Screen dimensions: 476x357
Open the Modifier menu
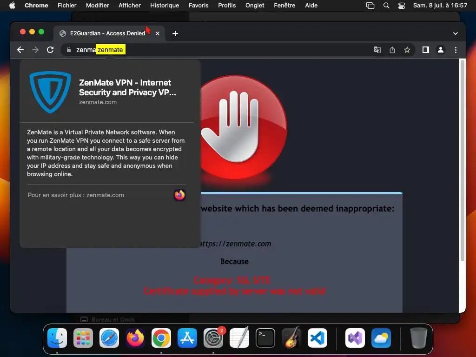click(x=98, y=5)
